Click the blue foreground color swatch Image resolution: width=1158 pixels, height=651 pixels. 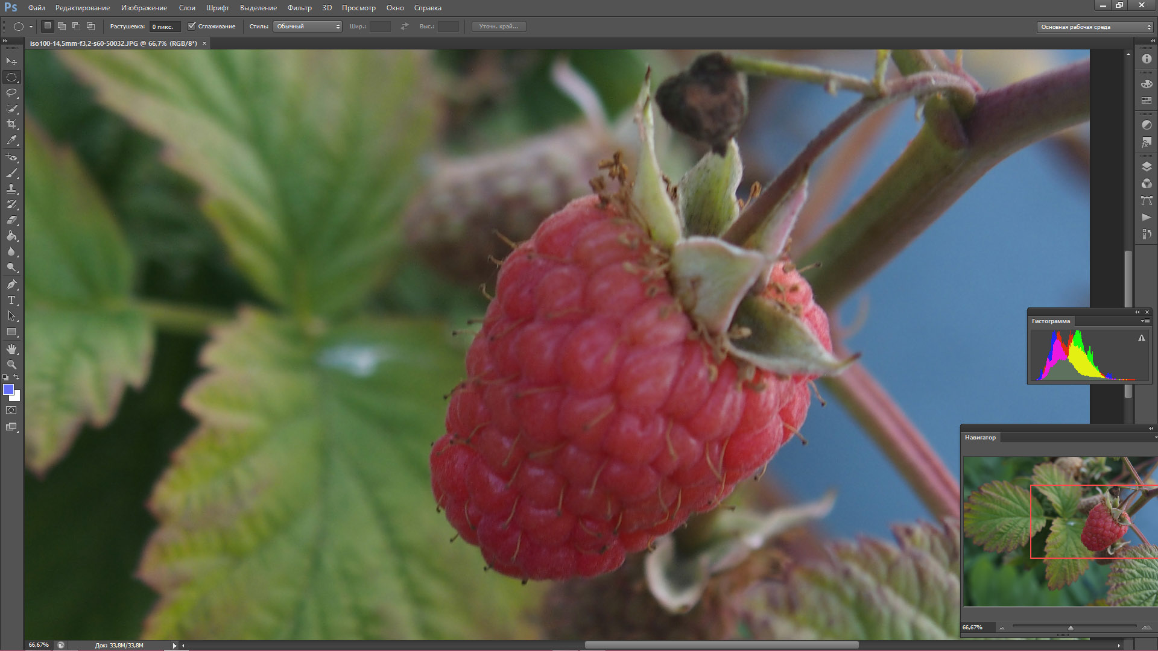(x=8, y=389)
